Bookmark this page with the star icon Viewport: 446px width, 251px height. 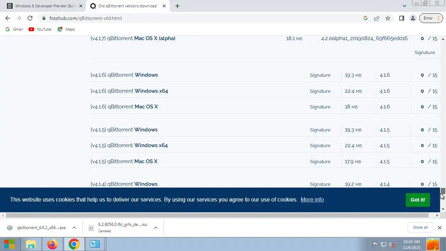pyautogui.click(x=388, y=18)
